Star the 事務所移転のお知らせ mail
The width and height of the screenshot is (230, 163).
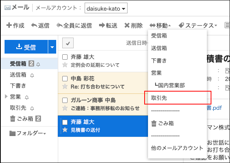click(x=65, y=108)
